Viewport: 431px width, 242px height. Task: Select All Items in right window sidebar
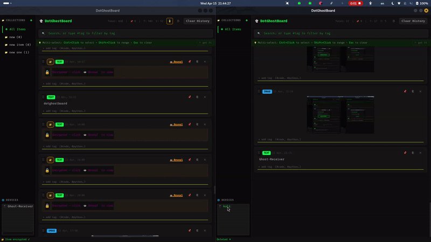coord(233,29)
